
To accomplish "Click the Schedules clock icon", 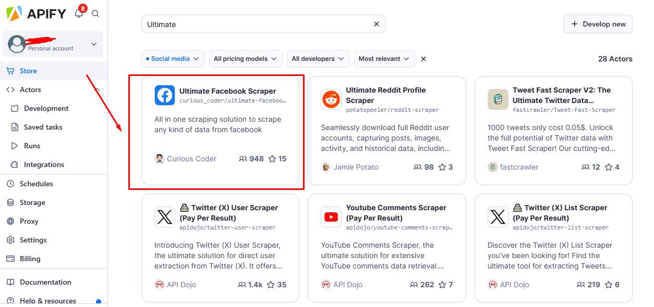I will pos(10,184).
